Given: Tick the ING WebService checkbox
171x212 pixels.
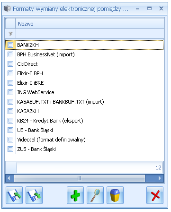Looking at the screenshot, I should (x=10, y=92).
